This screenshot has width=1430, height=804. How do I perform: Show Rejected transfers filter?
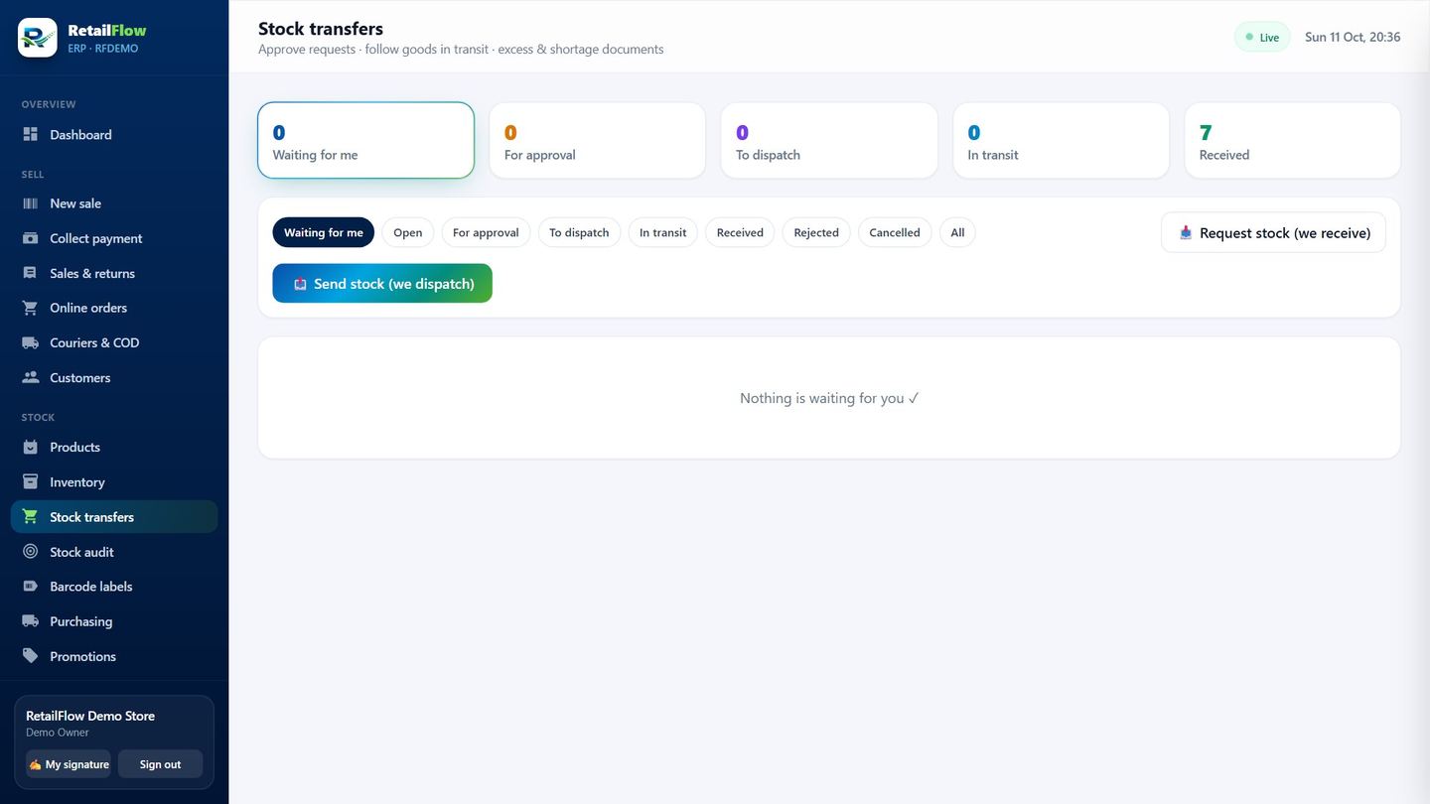tap(816, 232)
